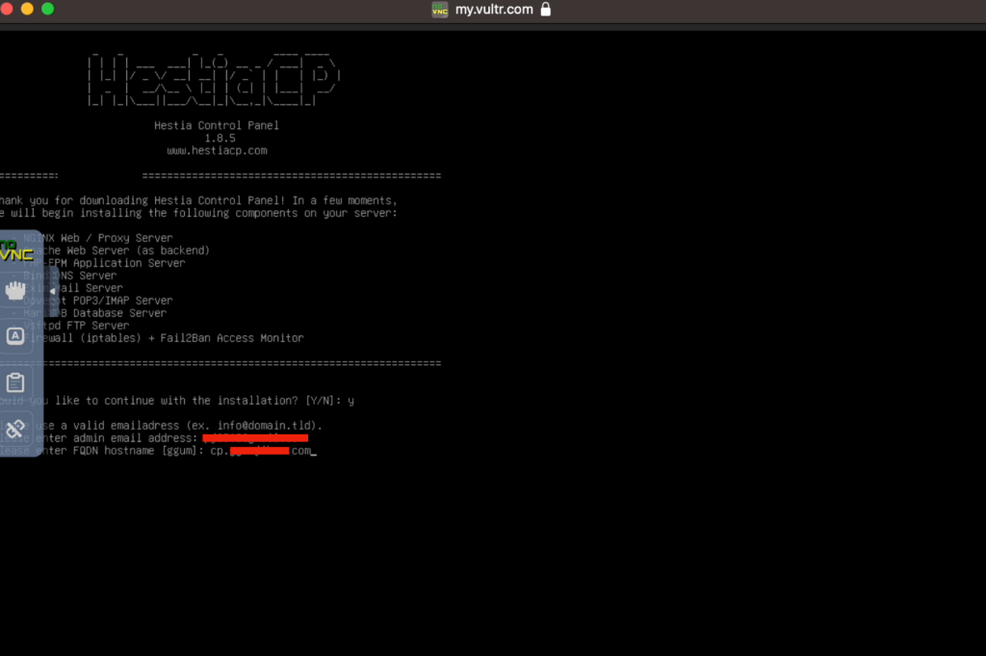
Task: Click the my.vultr.com address text
Action: coord(493,10)
